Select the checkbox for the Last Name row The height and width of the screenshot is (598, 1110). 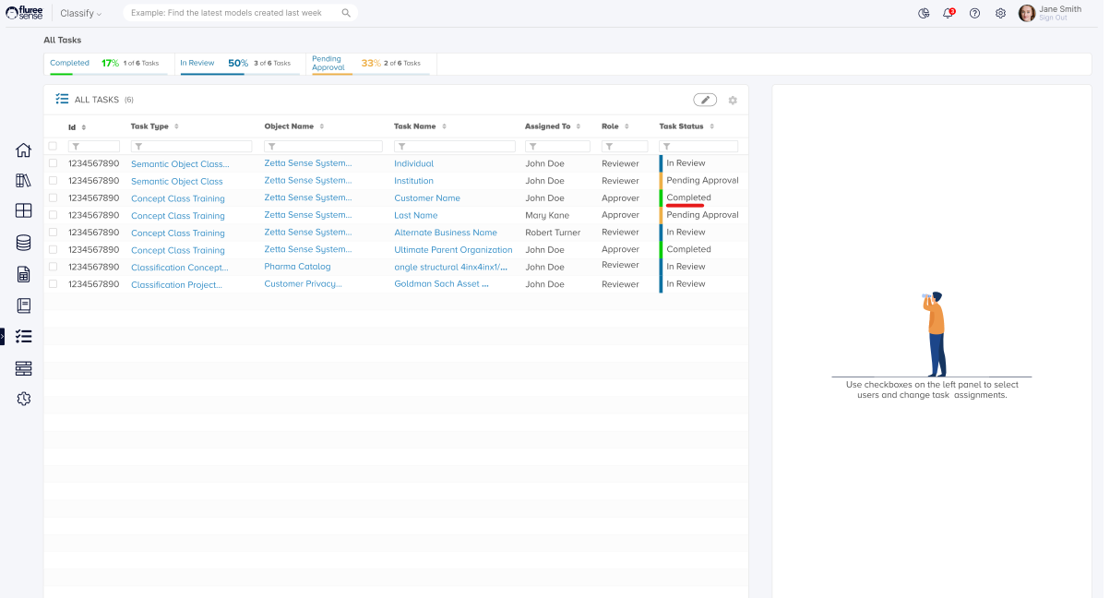tap(53, 215)
